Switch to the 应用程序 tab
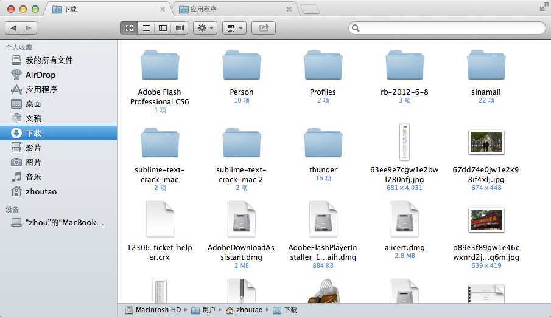This screenshot has width=551, height=317. pyautogui.click(x=235, y=9)
